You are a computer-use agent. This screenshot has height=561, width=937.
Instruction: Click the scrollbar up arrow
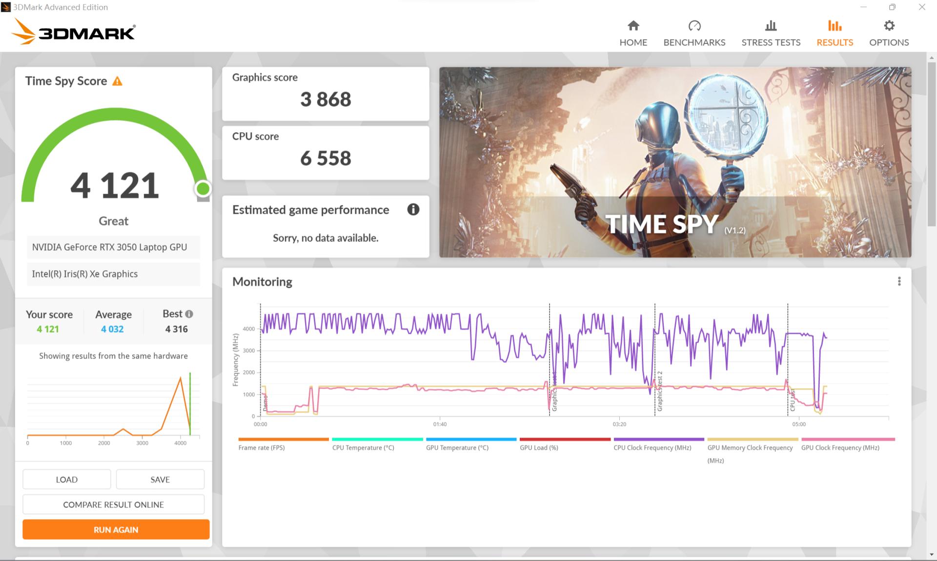[931, 58]
